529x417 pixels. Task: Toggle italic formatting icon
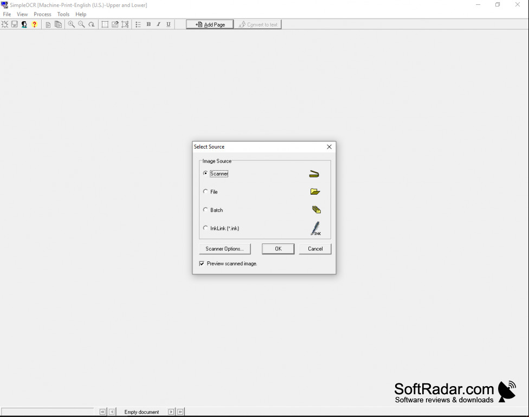coord(158,24)
